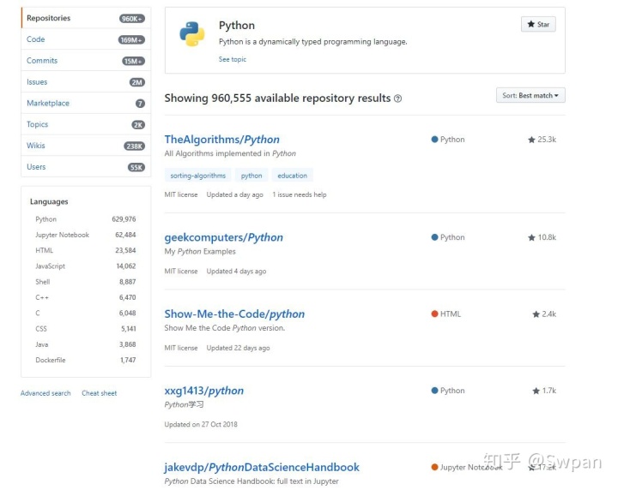Click star count icon for Show-Me-the-Code/python
Viewport: 618px width, 490px height.
pyautogui.click(x=536, y=314)
